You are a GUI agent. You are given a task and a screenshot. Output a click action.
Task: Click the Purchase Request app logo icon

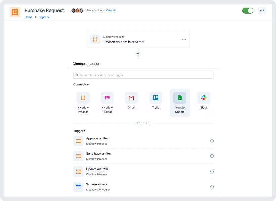15,12
